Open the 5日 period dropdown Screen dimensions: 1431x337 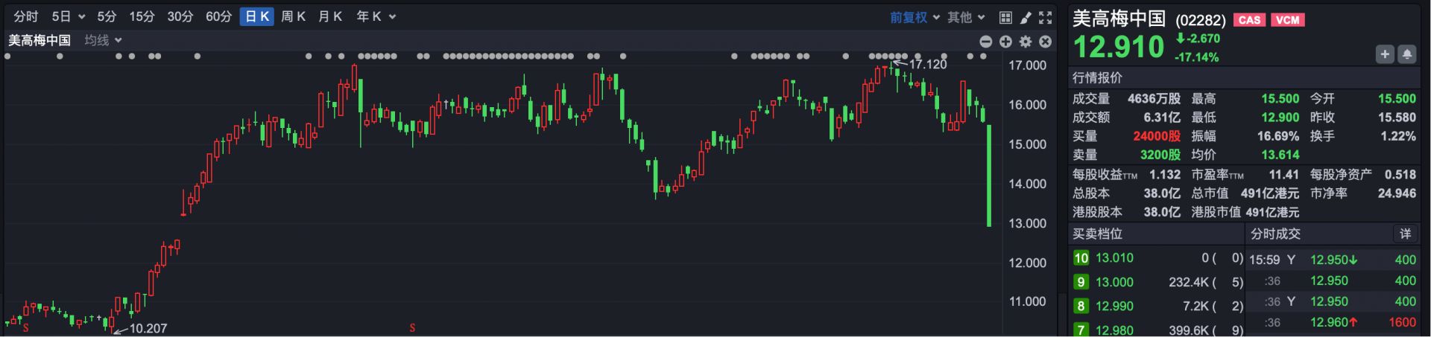coord(68,16)
